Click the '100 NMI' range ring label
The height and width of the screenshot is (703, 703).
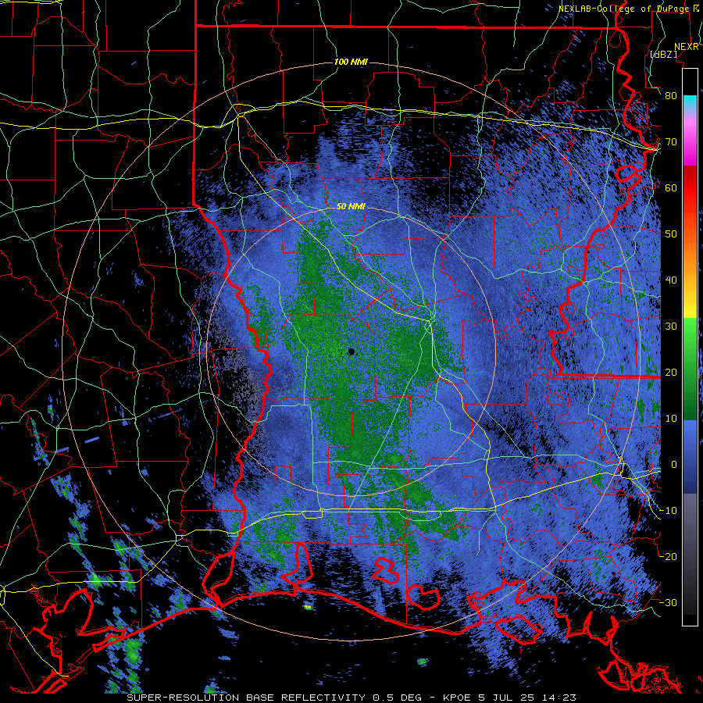tap(351, 62)
